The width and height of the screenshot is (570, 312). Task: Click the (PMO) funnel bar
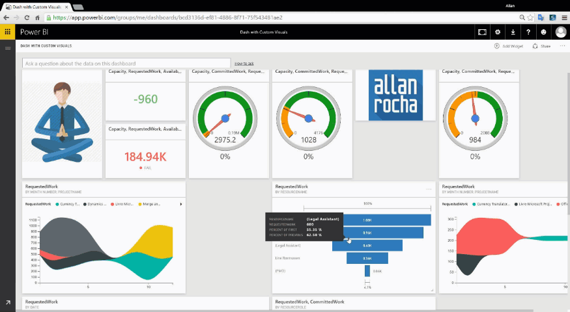click(x=367, y=270)
